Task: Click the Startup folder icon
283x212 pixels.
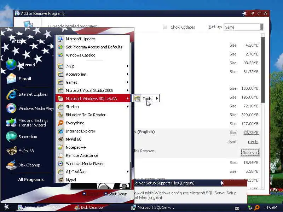Action: 60,107
